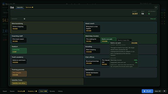The width and height of the screenshot is (168, 94).
Task: Click the Requires 2 league titles note
Action: pos(124,40)
